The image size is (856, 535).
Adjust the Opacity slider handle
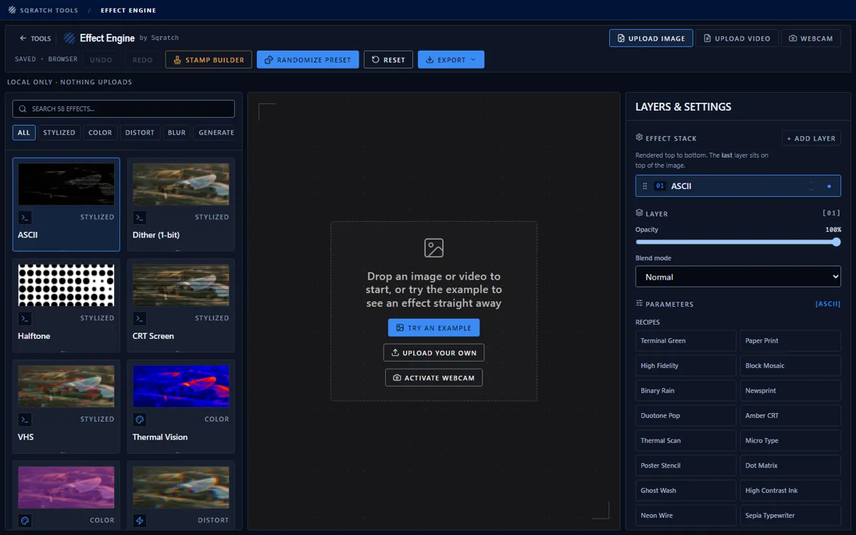(x=837, y=242)
